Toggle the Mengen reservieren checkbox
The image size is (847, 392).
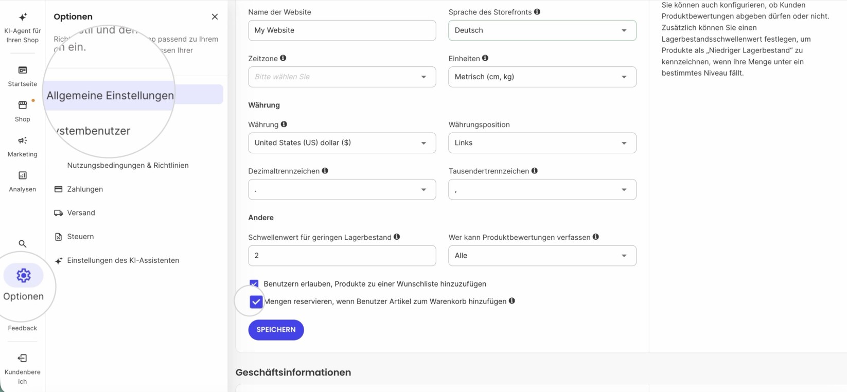pyautogui.click(x=256, y=302)
